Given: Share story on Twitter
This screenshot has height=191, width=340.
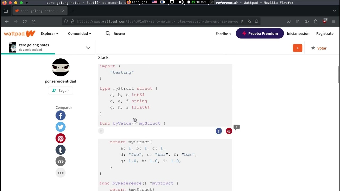Looking at the screenshot, I should tap(61, 127).
